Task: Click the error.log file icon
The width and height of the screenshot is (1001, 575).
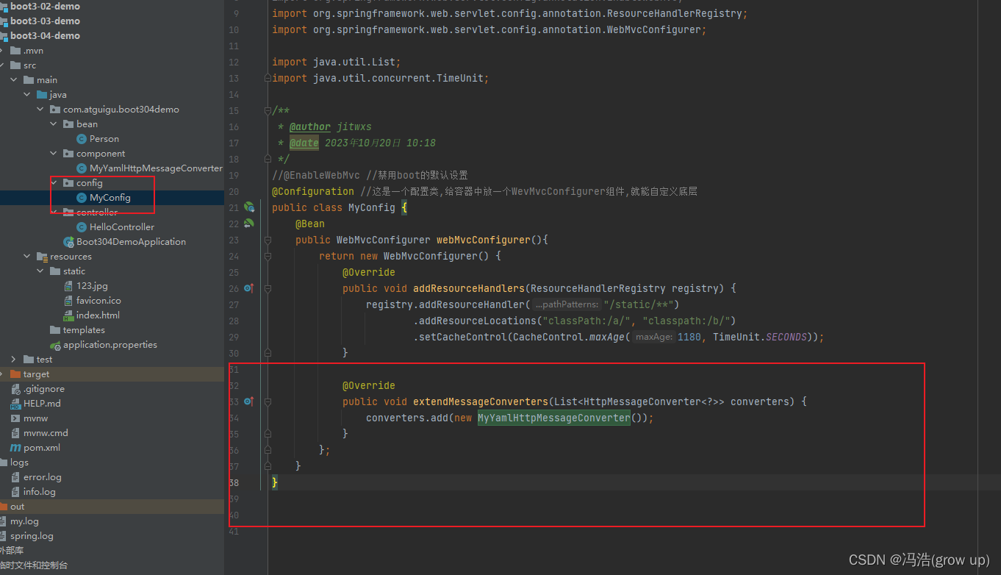Action: (15, 477)
